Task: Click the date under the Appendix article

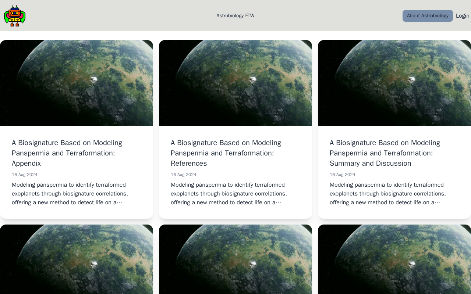Action: (25, 175)
